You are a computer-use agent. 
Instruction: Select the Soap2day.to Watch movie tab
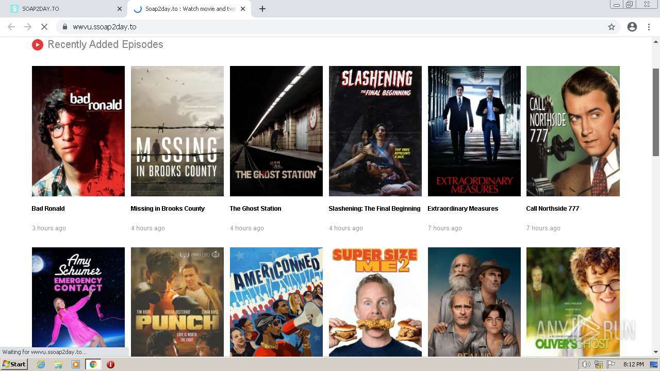click(189, 9)
